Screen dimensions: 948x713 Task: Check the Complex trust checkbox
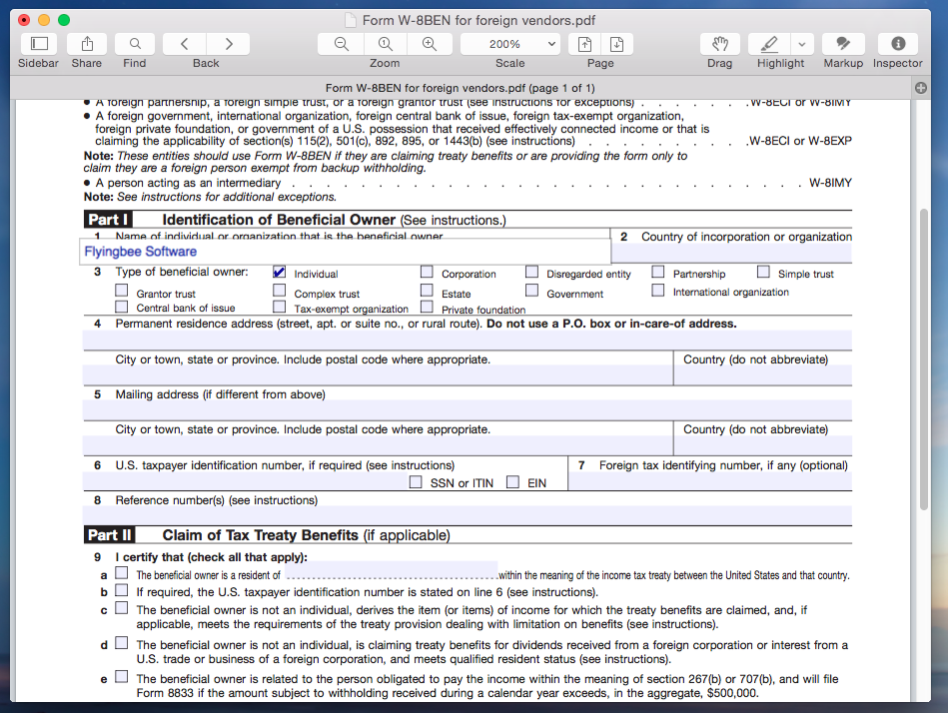[x=280, y=291]
